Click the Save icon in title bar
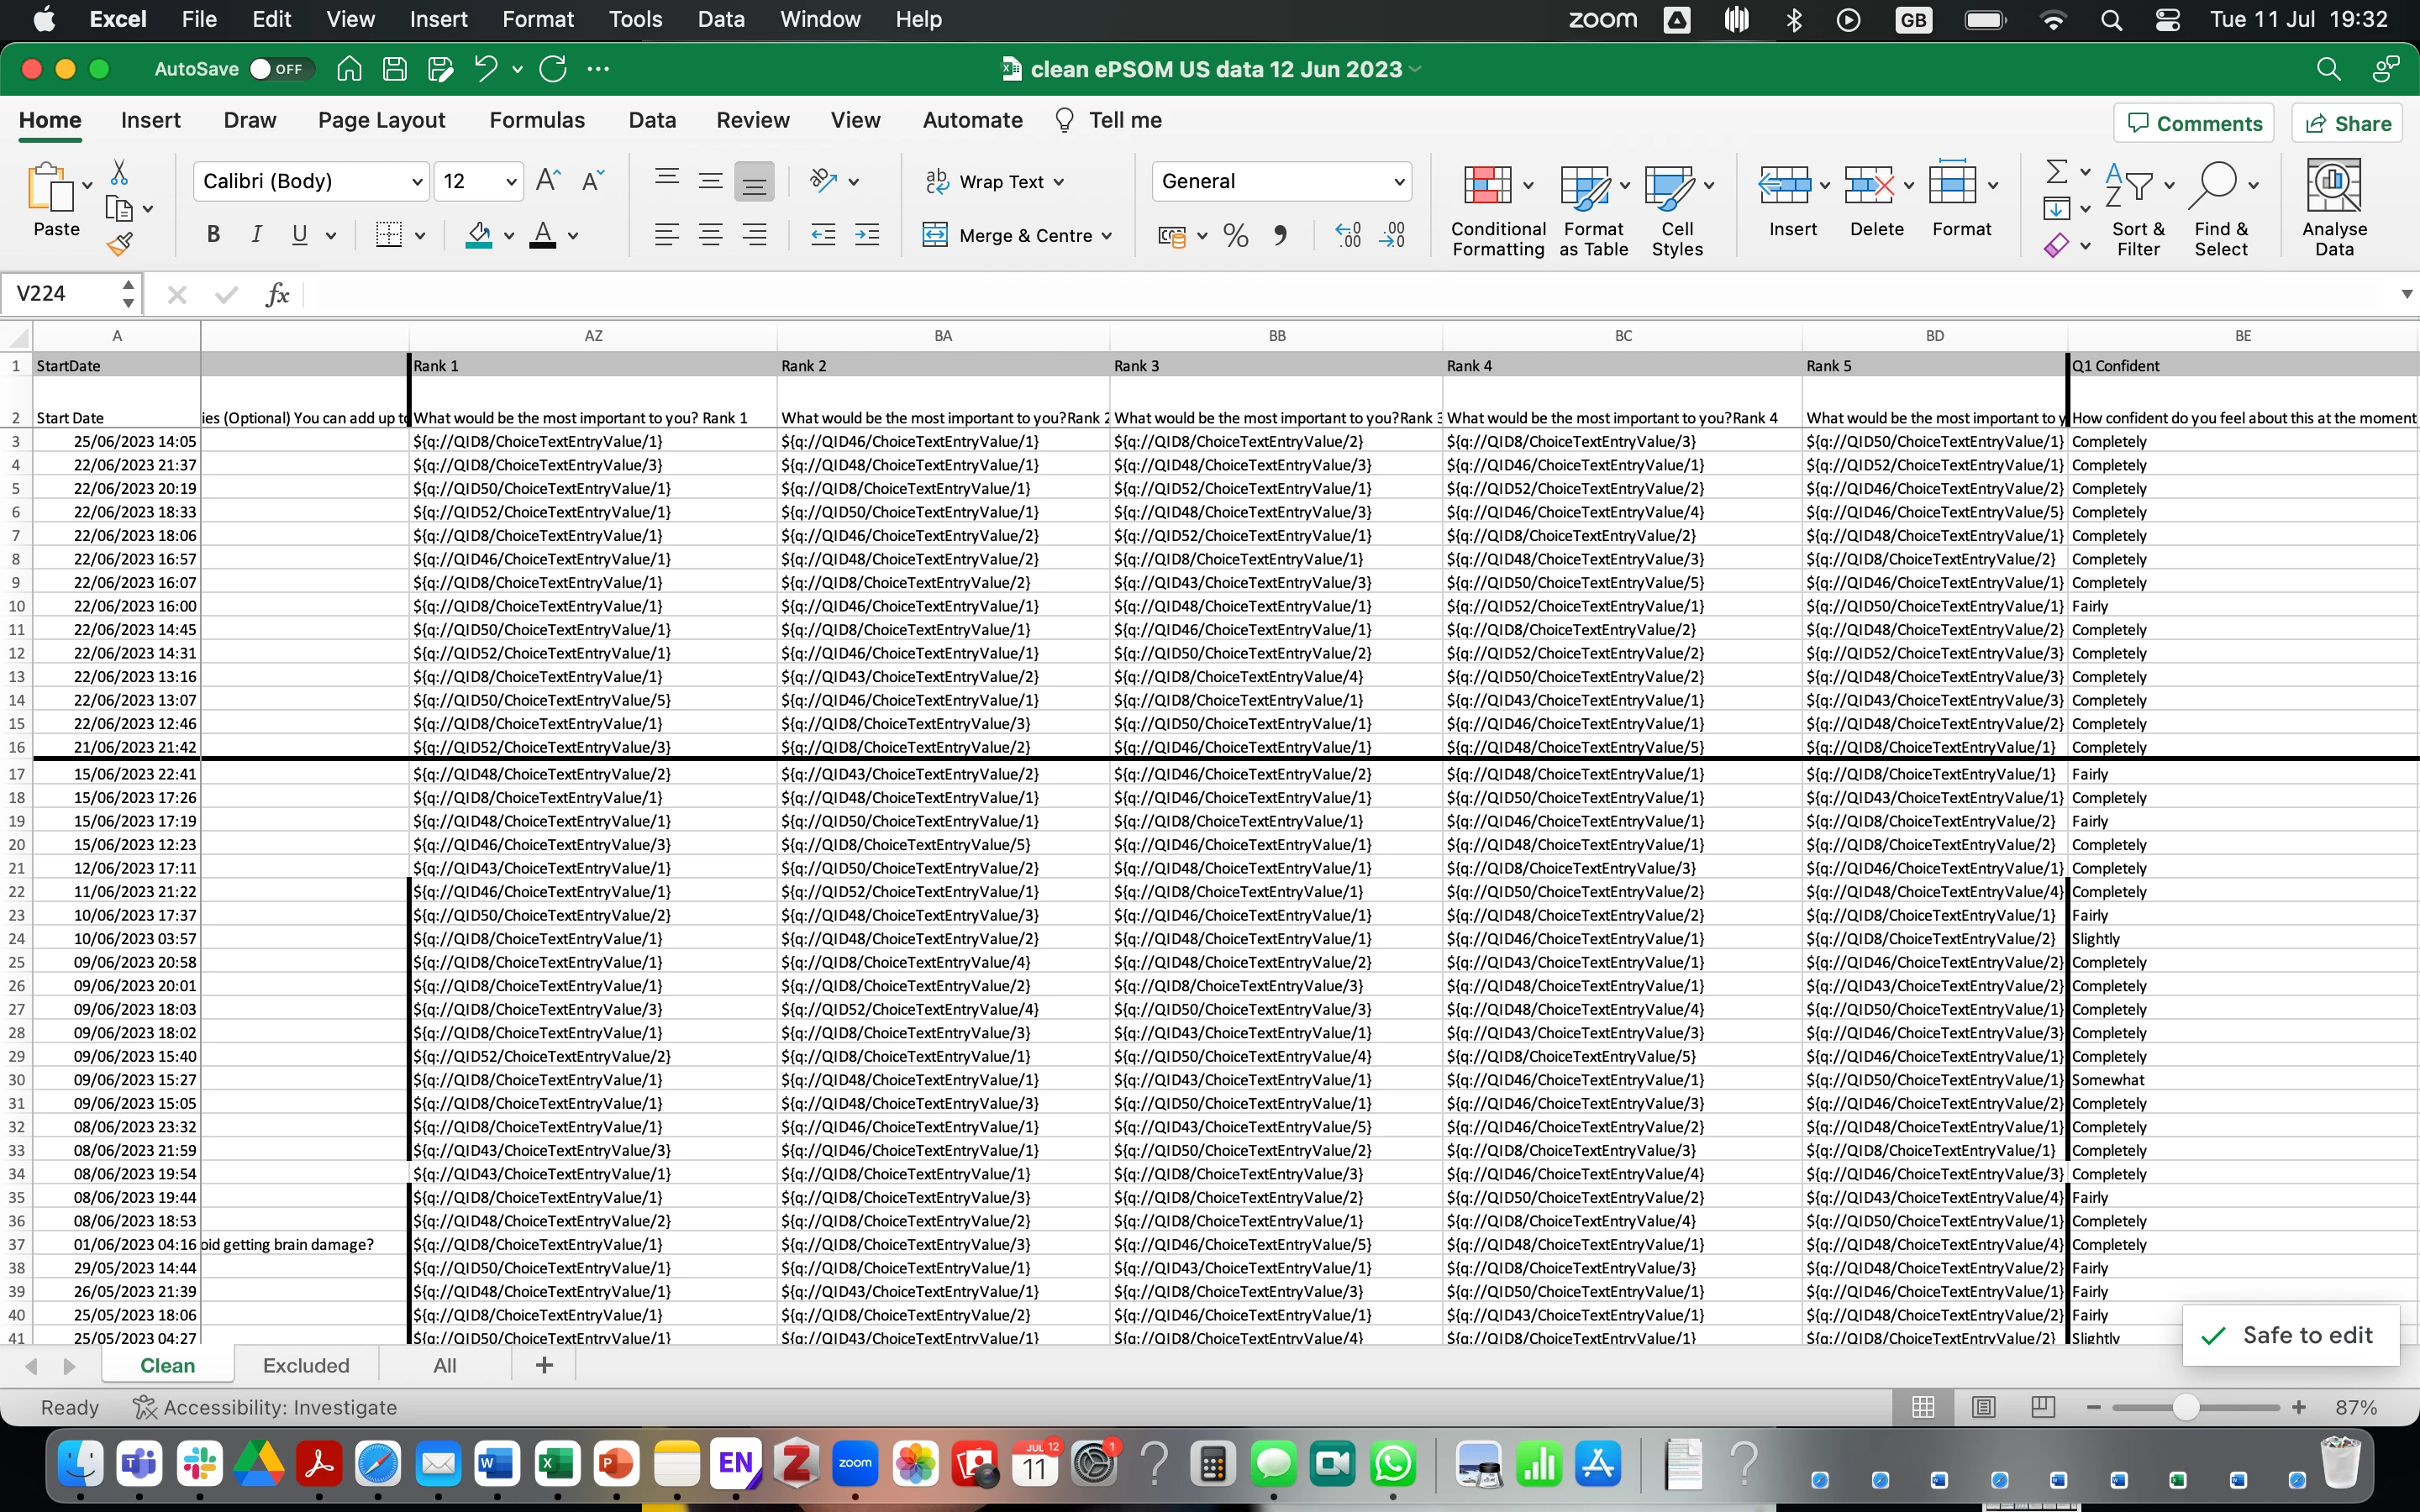This screenshot has width=2420, height=1512. [395, 69]
